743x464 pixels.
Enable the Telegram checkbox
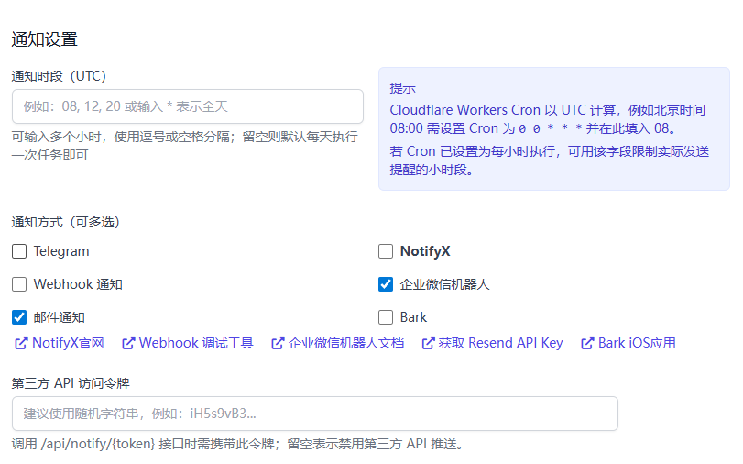19,251
